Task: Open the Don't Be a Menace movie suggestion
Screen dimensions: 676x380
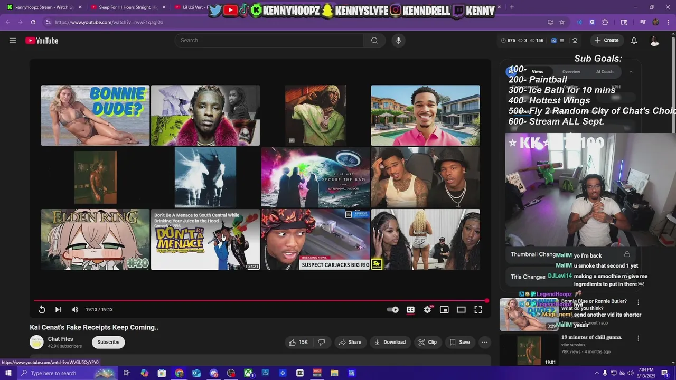Action: coord(205,240)
